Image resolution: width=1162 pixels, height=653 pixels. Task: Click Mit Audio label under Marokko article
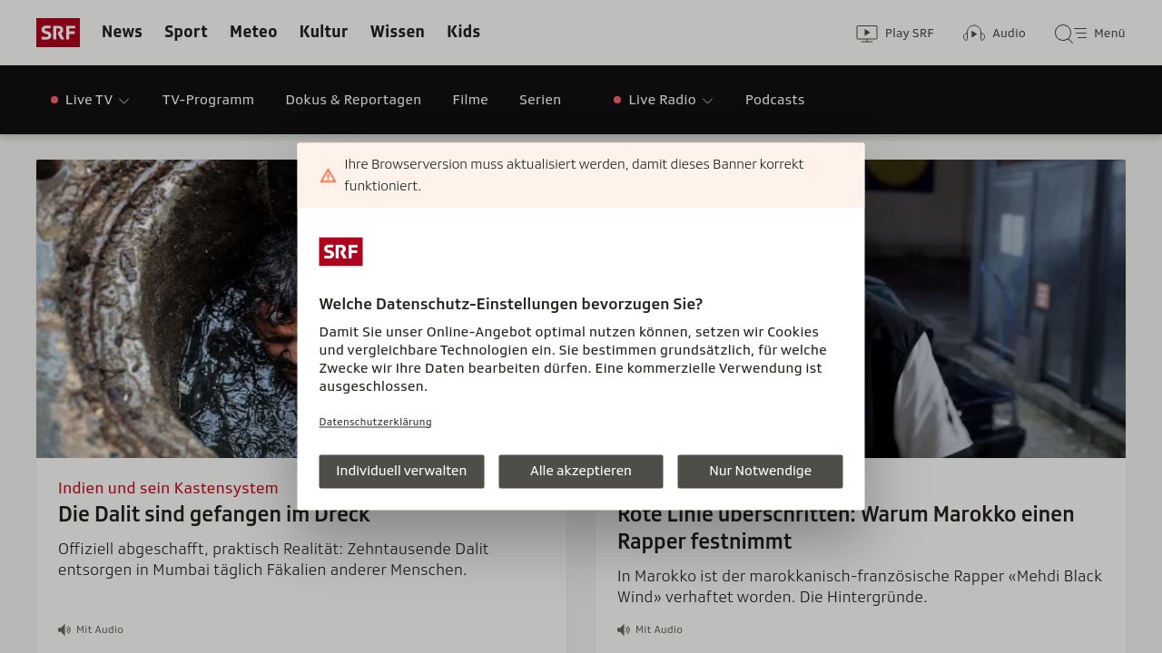(x=659, y=629)
